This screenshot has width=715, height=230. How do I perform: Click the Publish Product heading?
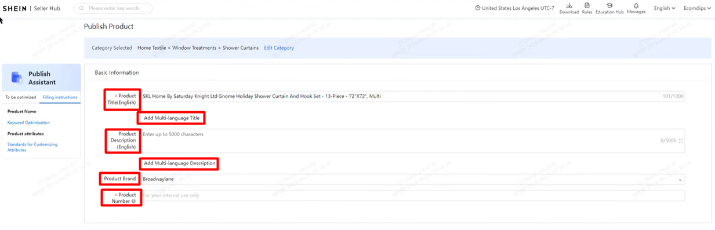[109, 27]
